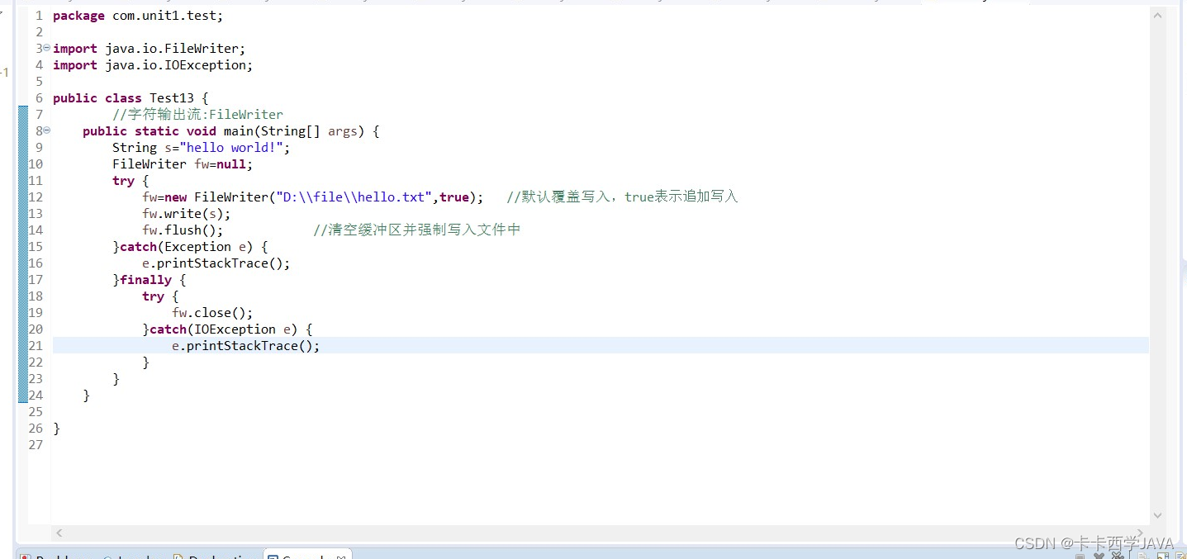Collapse the main method fold at line 8

[x=46, y=130]
